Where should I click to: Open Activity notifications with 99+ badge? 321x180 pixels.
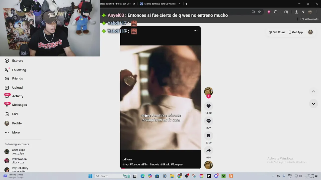click(14, 96)
